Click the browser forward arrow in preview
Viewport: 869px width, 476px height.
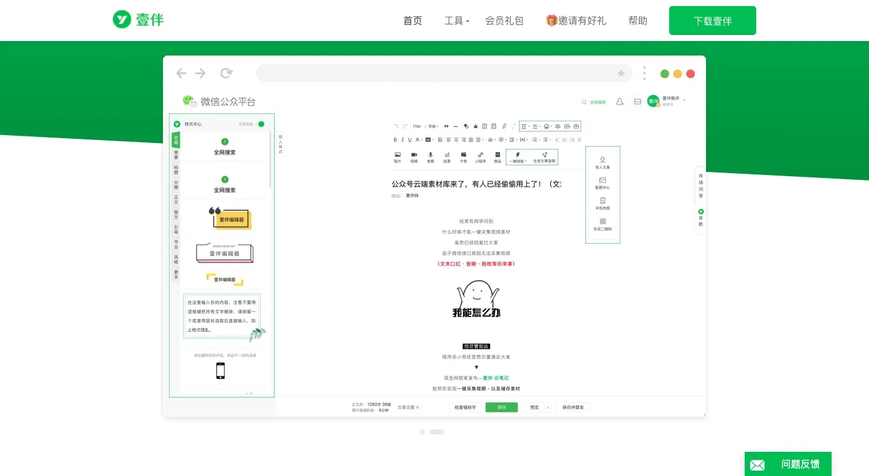tap(200, 73)
